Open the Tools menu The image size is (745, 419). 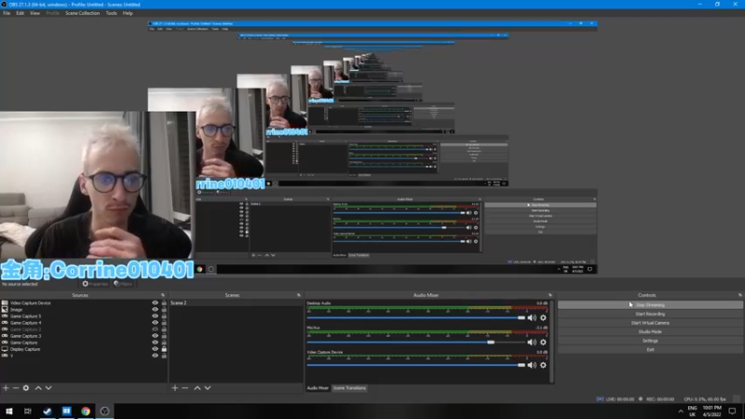111,13
